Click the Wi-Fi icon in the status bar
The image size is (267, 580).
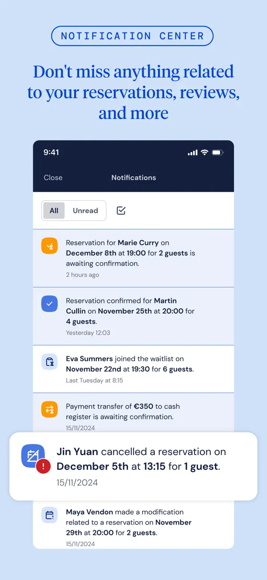[204, 152]
